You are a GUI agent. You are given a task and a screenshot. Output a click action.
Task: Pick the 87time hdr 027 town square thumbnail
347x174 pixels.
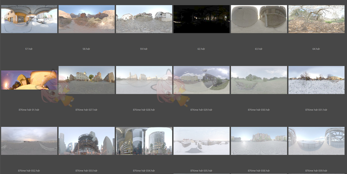click(x=87, y=80)
